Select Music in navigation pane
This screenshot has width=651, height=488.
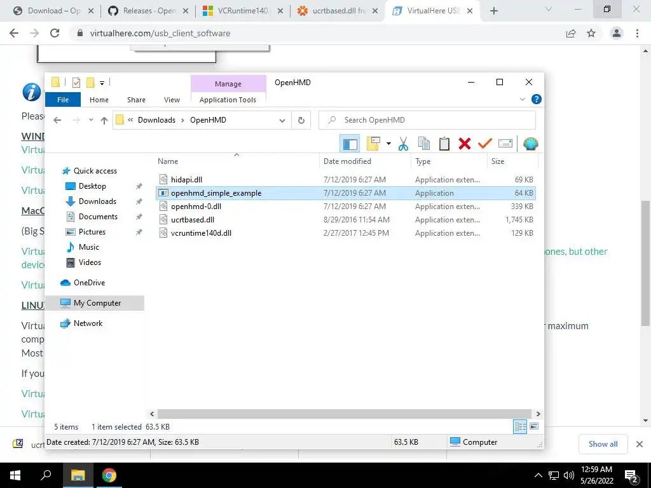(89, 247)
